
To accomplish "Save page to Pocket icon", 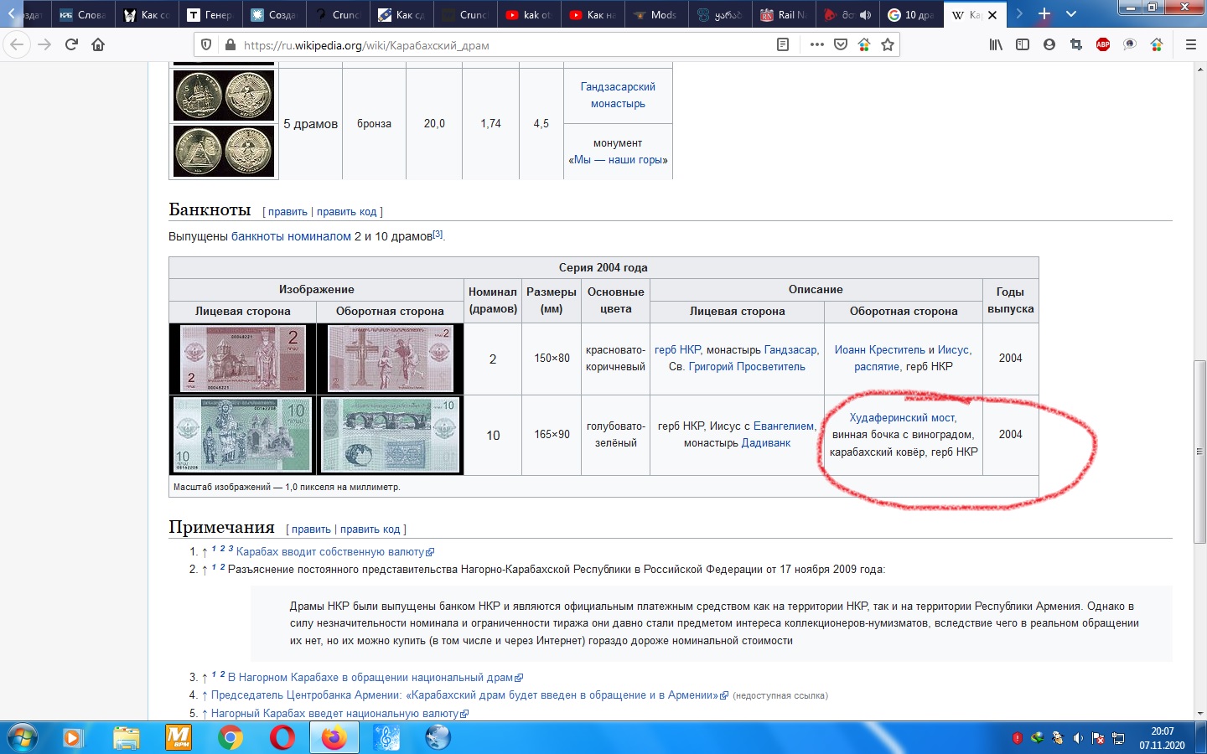I will [x=841, y=45].
